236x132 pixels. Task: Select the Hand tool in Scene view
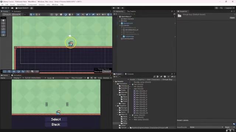3,21
